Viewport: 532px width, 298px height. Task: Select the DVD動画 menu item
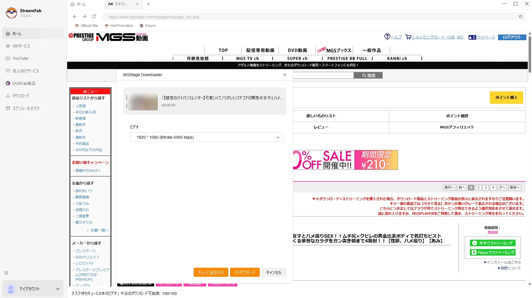297,50
